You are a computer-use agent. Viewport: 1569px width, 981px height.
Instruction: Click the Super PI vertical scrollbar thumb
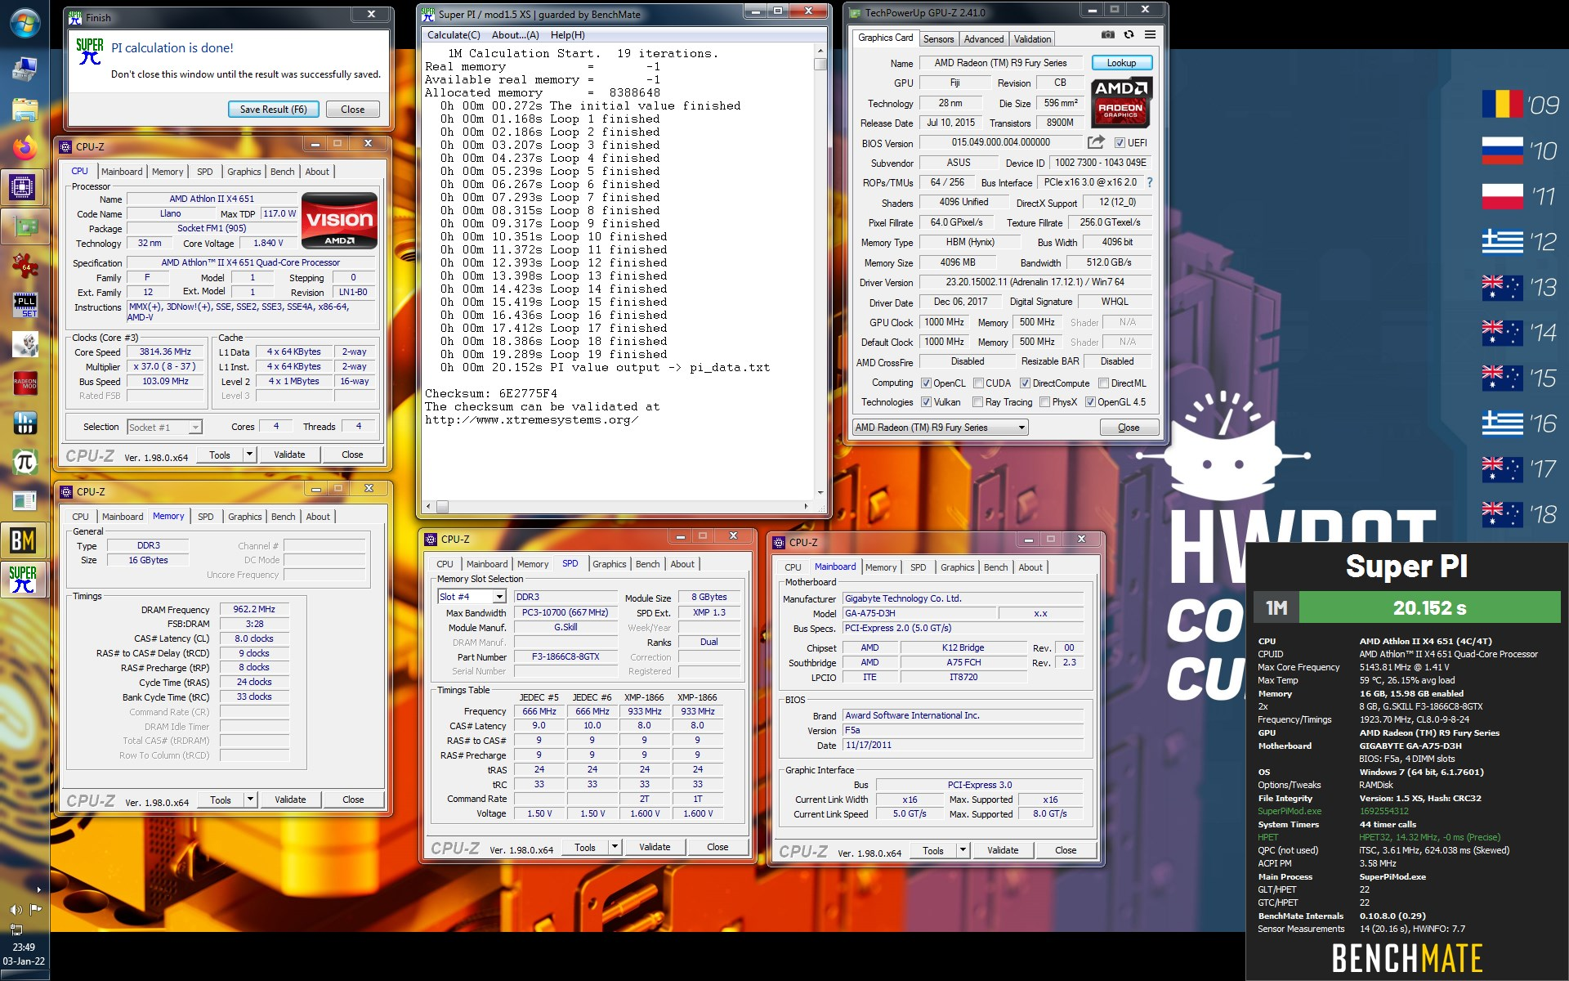pyautogui.click(x=820, y=64)
